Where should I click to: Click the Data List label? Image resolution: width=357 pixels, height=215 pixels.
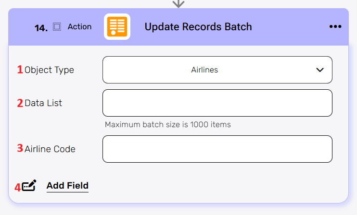(x=43, y=103)
